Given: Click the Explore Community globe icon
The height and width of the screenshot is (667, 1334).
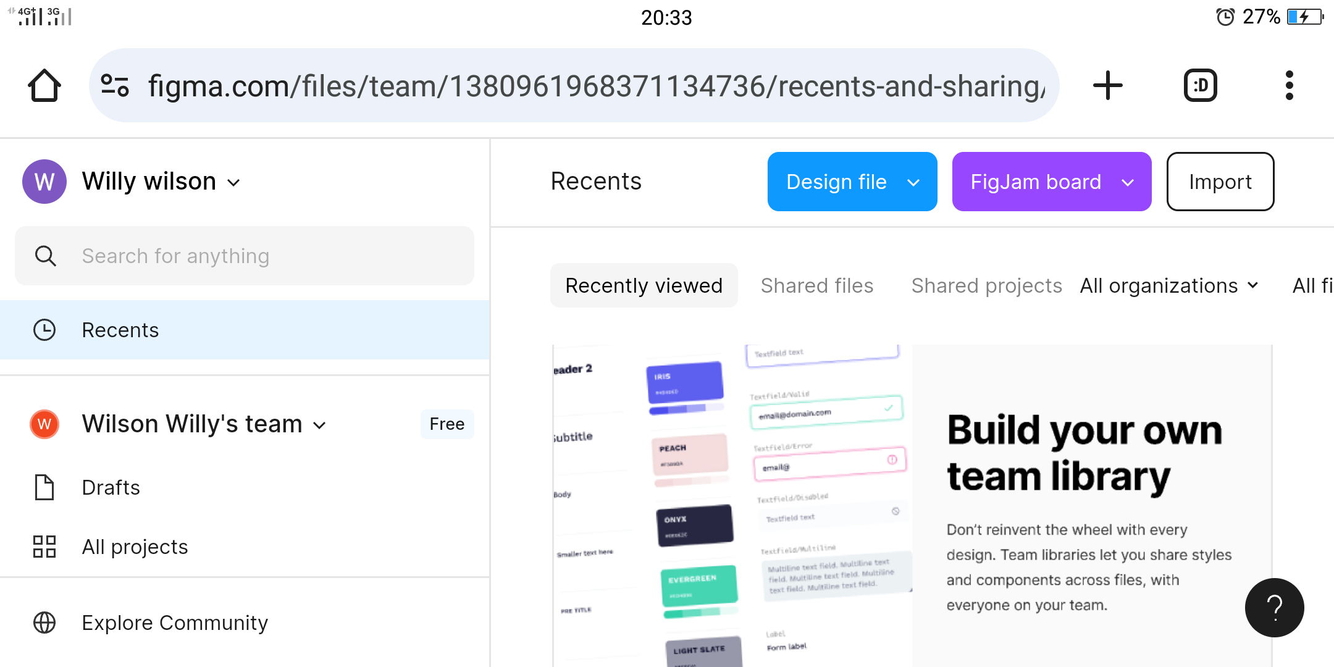Looking at the screenshot, I should 44,623.
